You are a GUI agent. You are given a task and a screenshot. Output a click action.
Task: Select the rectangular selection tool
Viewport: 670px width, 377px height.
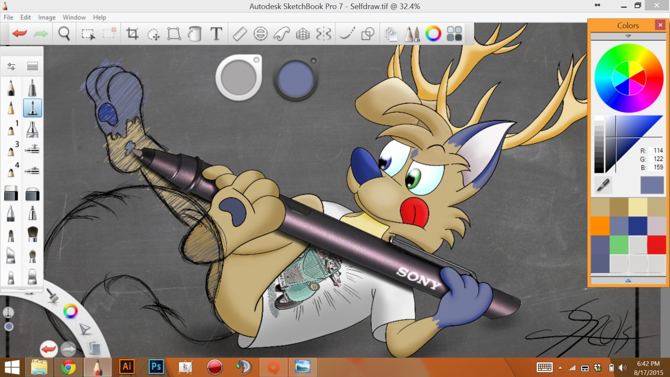(88, 35)
